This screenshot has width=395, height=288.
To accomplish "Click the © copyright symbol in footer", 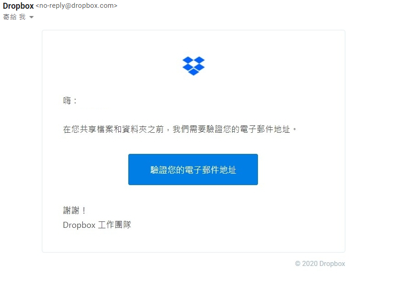I will [x=298, y=264].
